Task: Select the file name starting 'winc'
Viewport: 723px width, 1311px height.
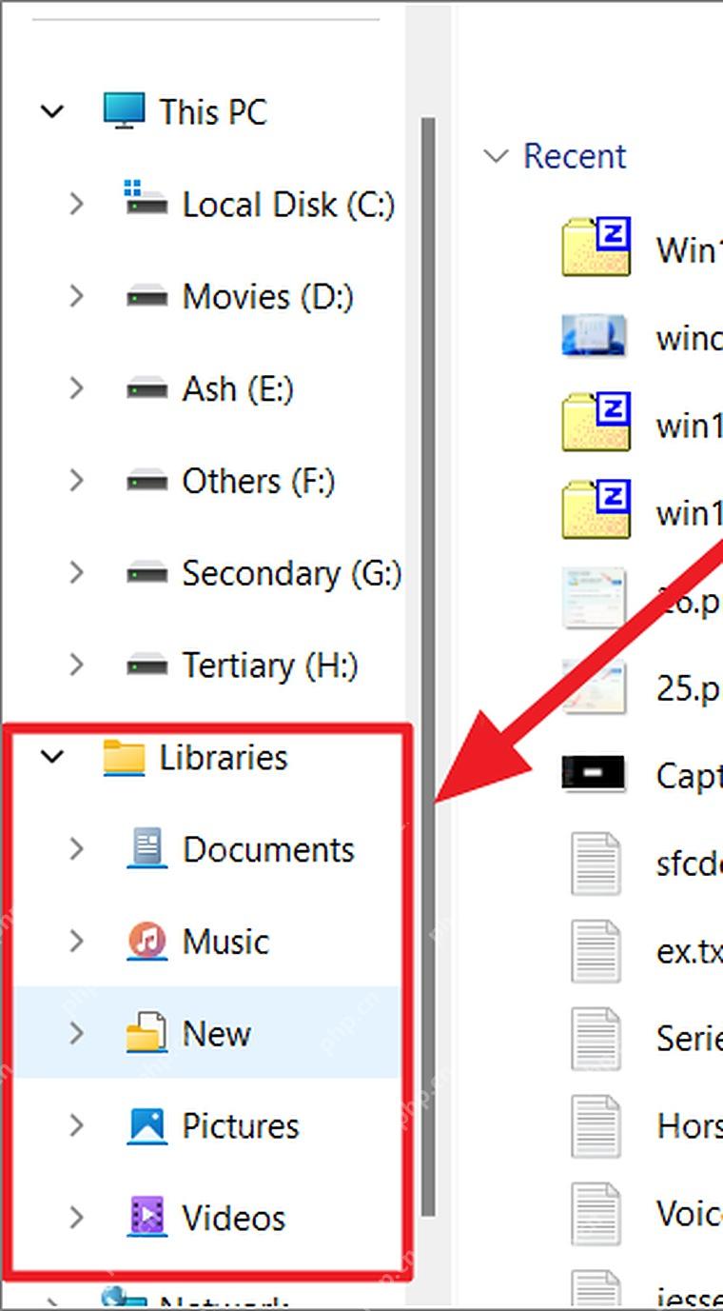Action: coord(689,337)
